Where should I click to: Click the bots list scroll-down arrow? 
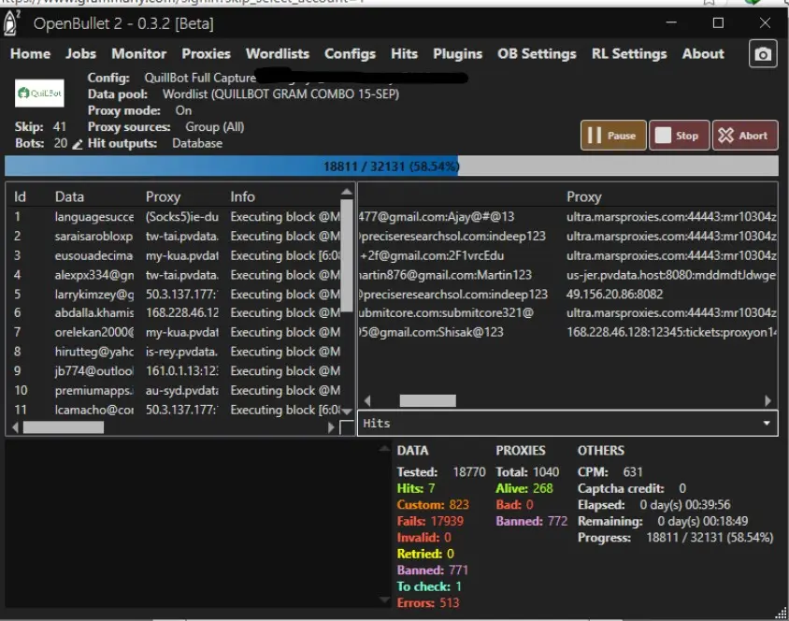(346, 412)
